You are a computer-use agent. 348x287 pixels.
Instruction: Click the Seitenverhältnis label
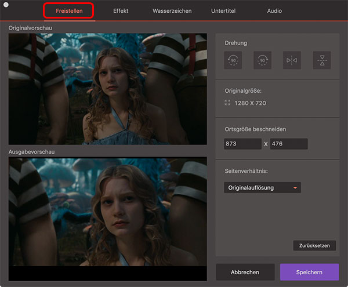(x=246, y=171)
